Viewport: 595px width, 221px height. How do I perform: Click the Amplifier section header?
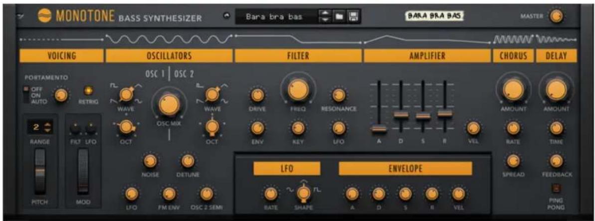click(427, 56)
